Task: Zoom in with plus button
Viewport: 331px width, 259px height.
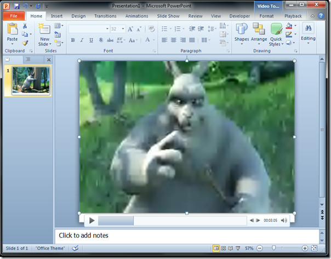Action: [305, 248]
